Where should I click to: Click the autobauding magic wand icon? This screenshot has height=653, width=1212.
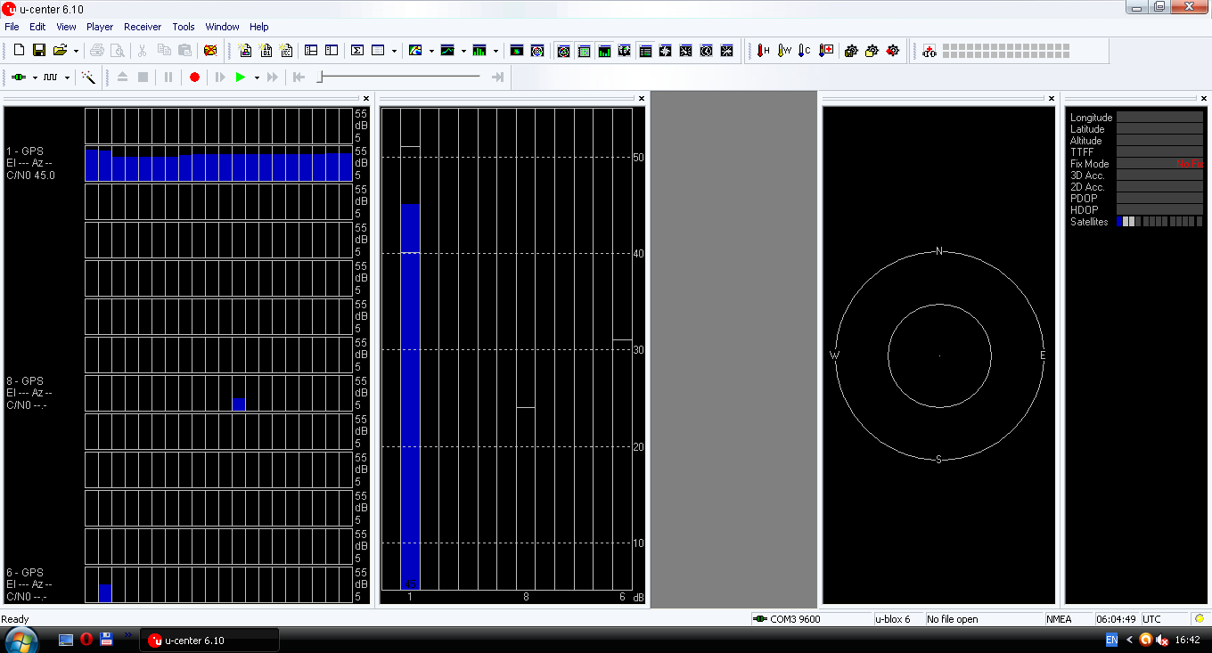[88, 78]
